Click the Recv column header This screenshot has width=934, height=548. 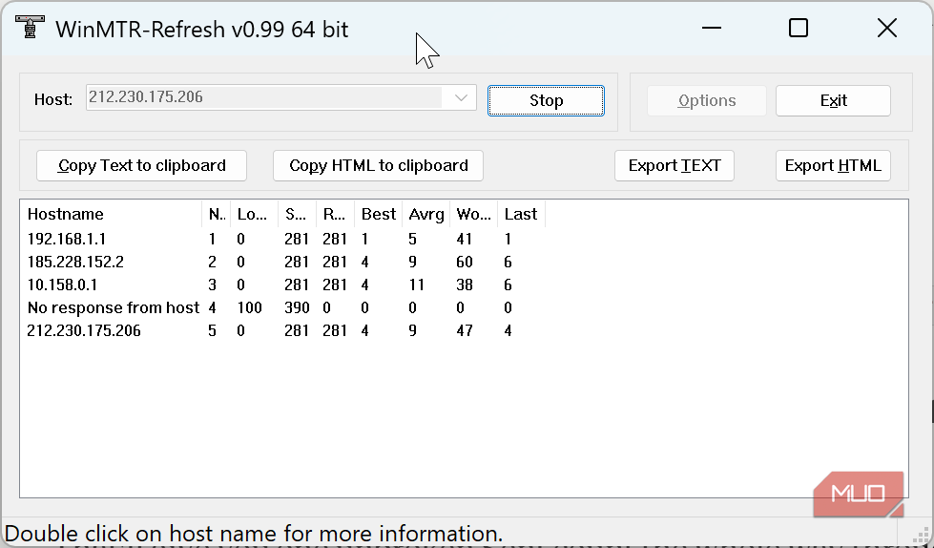tap(336, 214)
